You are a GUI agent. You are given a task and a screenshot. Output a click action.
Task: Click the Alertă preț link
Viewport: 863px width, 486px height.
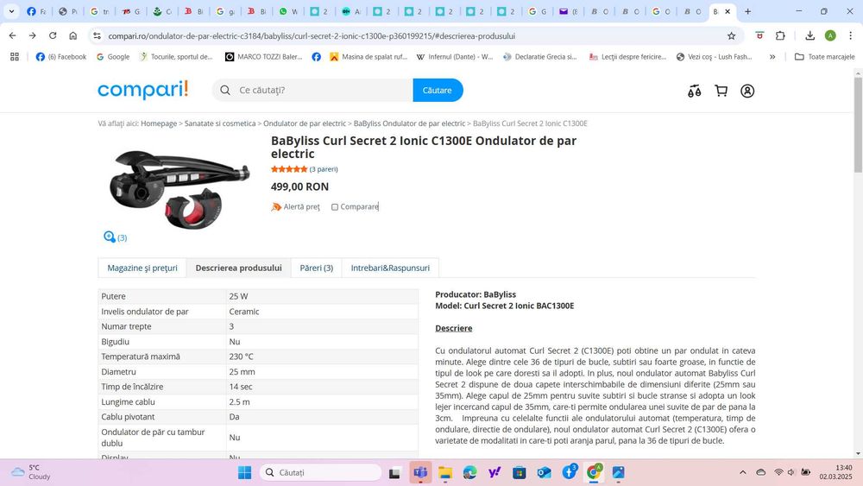click(x=301, y=207)
